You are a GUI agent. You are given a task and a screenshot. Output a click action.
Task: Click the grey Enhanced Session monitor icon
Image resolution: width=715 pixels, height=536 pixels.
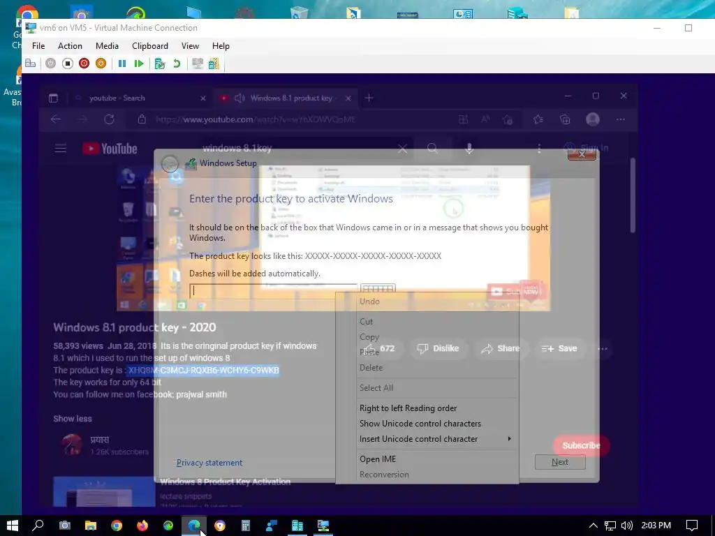pos(198,64)
